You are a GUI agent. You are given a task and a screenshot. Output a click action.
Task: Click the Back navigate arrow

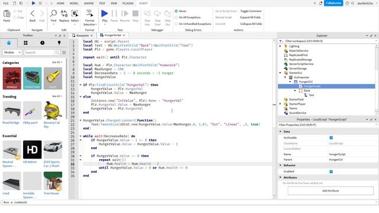click(33, 14)
